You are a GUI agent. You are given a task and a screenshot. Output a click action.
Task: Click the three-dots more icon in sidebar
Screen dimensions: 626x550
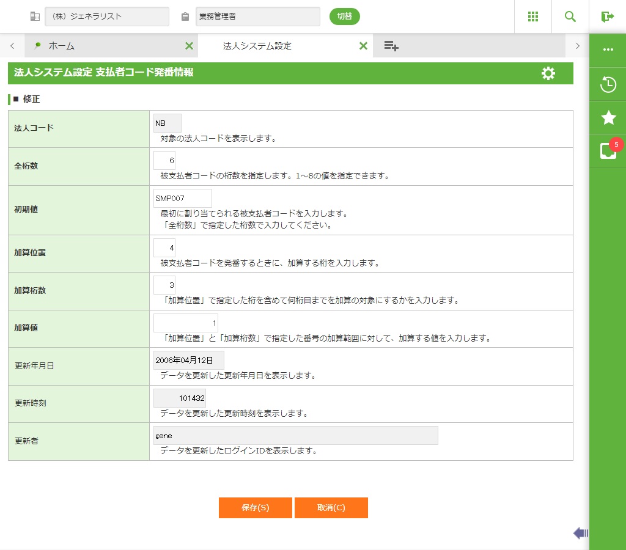608,50
